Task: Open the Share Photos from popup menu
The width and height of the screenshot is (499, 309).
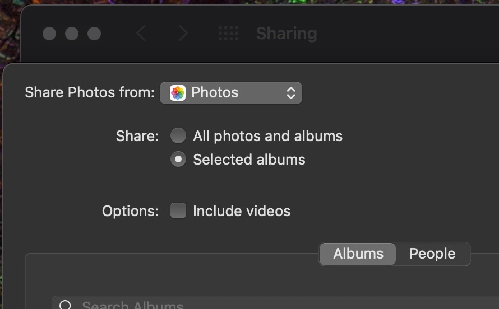Action: pyautogui.click(x=231, y=93)
